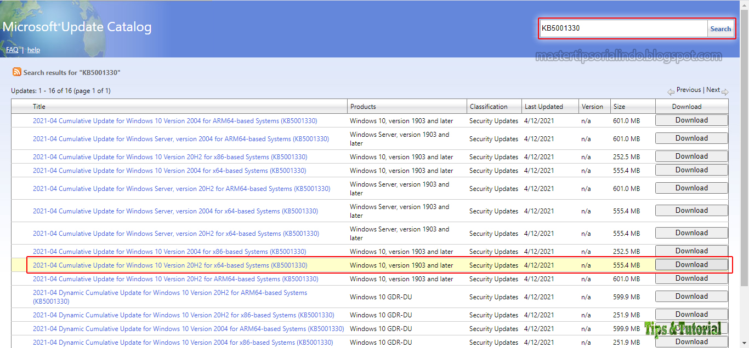Click the Next pagination text link
This screenshot has height=348, width=749.
coord(713,90)
